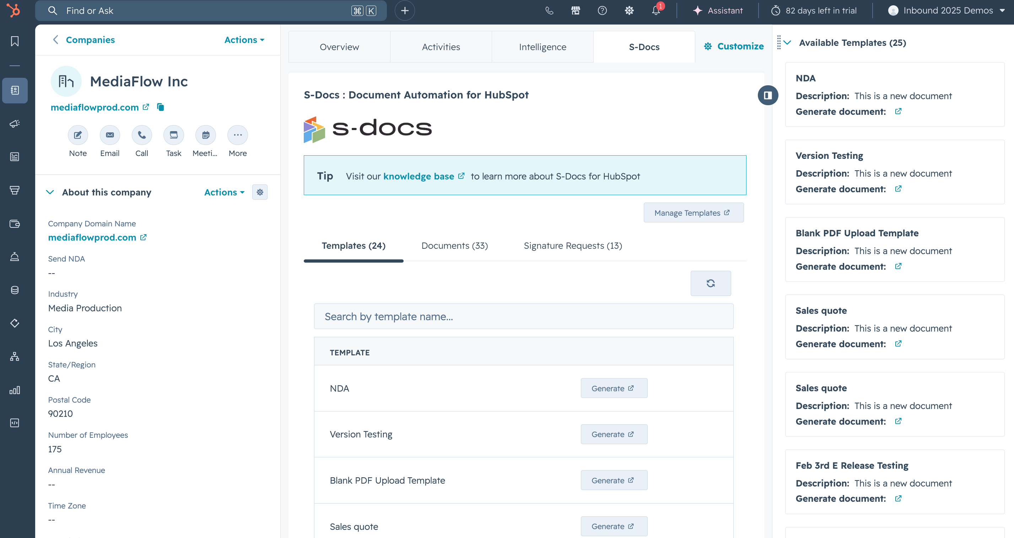Open the org-chart sidebar icon

[15, 356]
